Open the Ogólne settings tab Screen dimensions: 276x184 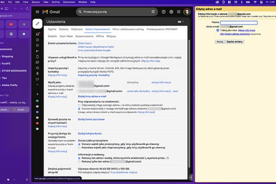[x=52, y=29]
